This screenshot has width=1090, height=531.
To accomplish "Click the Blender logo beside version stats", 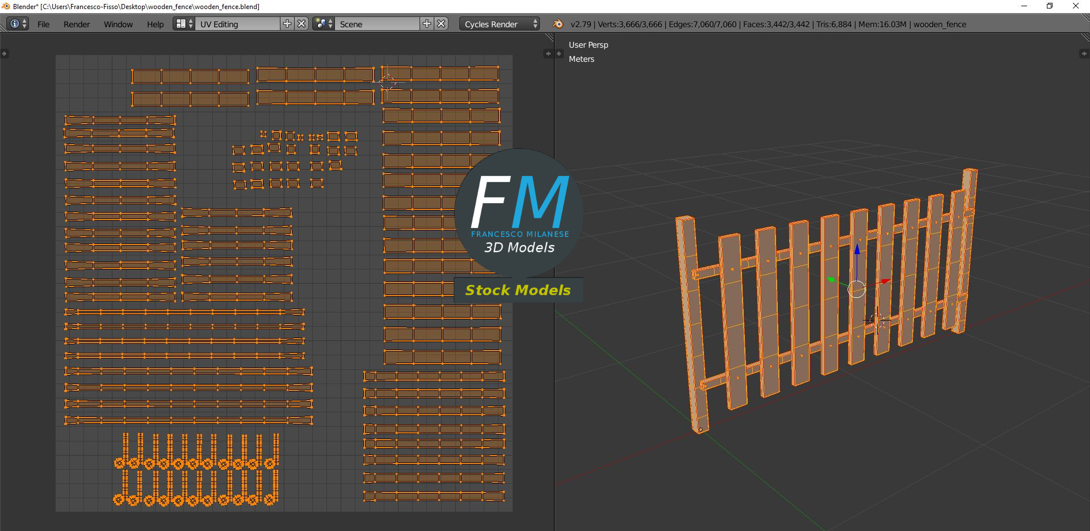I will click(558, 24).
